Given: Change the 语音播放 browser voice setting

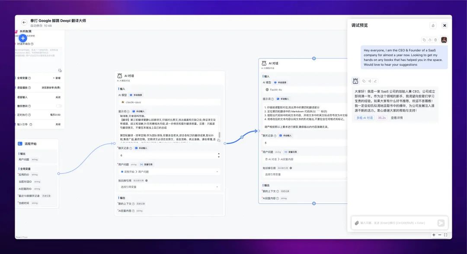Looking at the screenshot, I should tap(51, 88).
